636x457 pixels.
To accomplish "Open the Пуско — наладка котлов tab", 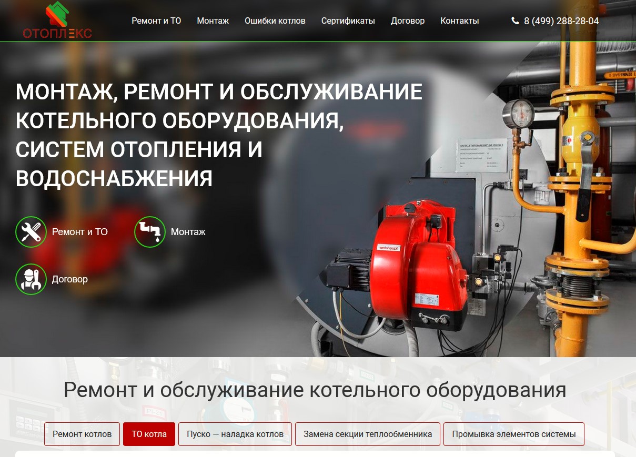I will point(235,434).
